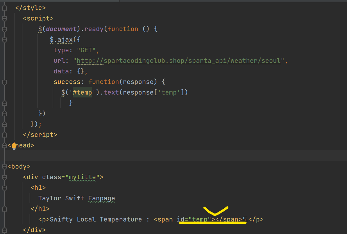This screenshot has height=234, width=347.
Task: Click the closing </h1> tag
Action: [x=40, y=209]
